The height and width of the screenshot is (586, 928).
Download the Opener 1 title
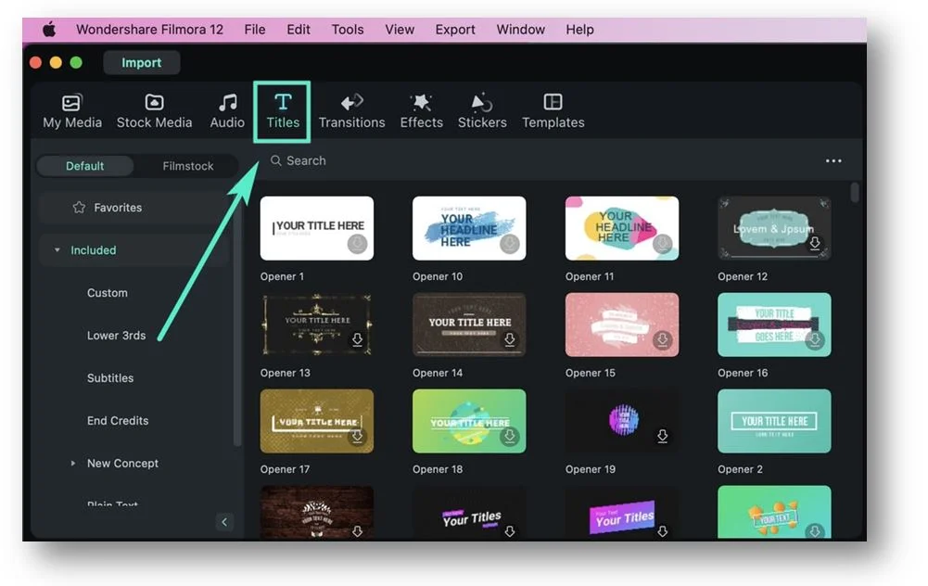pos(357,243)
